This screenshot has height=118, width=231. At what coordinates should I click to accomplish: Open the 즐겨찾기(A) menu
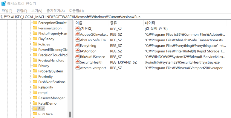pos(56,11)
